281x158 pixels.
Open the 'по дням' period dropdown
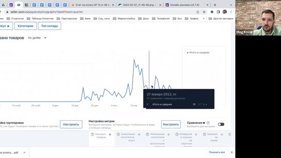[x=37, y=38]
